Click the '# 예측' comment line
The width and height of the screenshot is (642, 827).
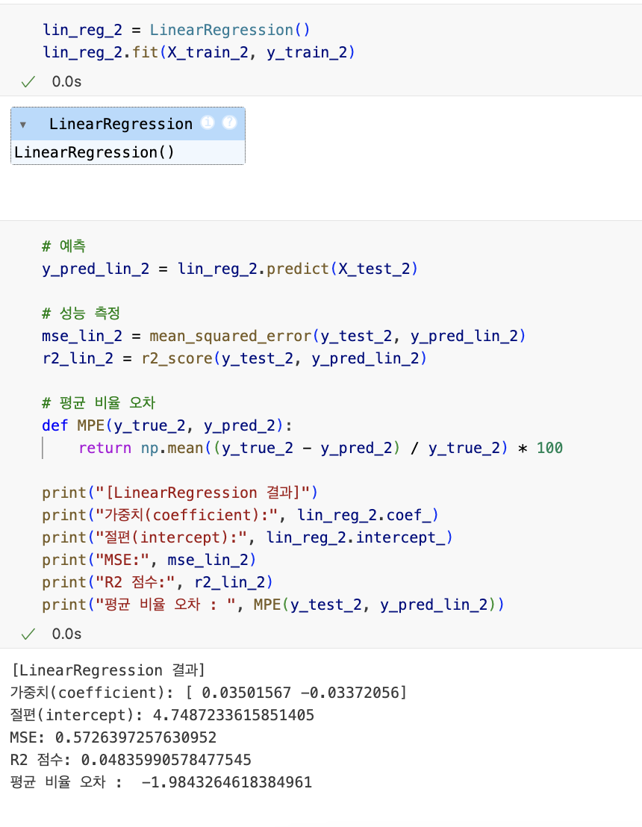click(64, 246)
